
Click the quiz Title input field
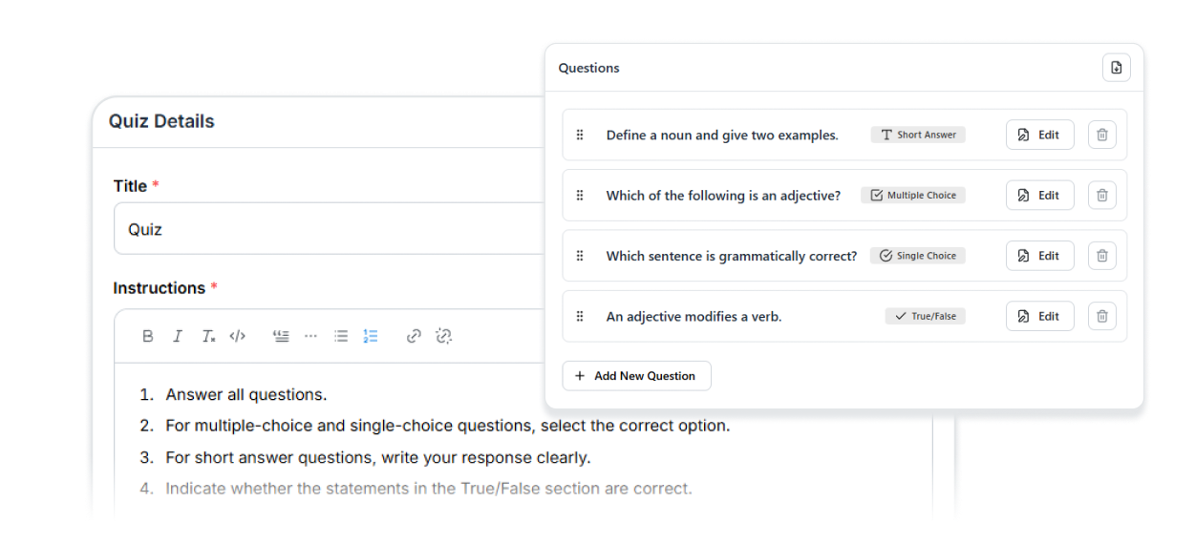coord(329,228)
